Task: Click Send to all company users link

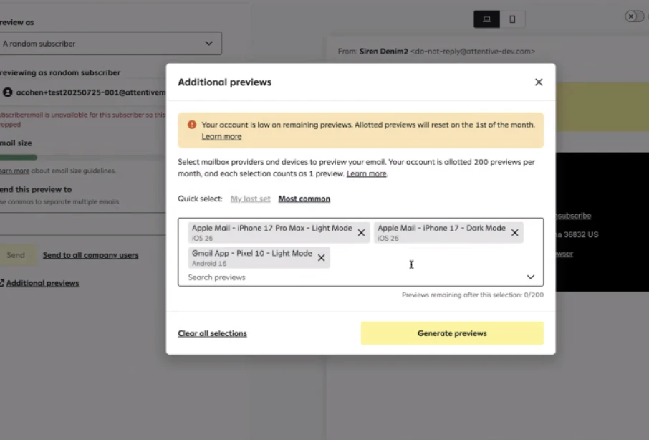Action: 91,255
